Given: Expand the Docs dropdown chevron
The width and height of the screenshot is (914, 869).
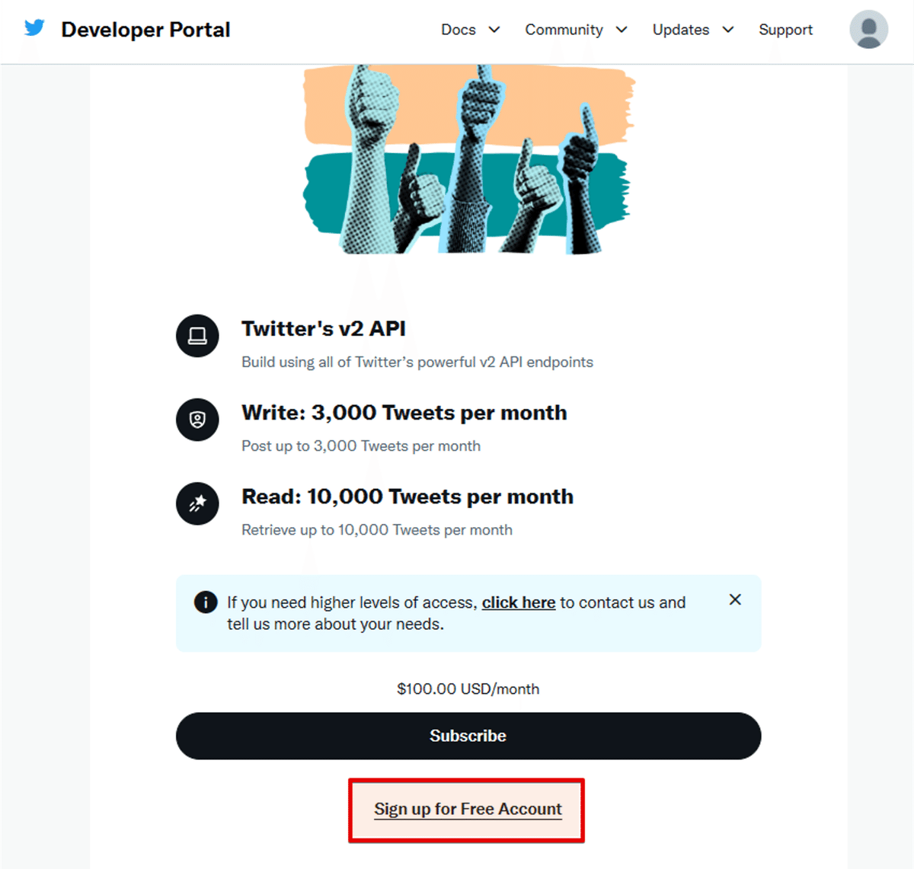Looking at the screenshot, I should (494, 30).
